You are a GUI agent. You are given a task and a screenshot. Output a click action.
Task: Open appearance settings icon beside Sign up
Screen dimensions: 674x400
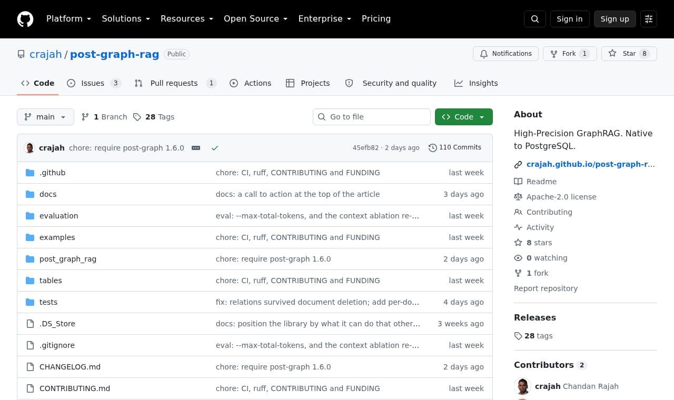[649, 19]
